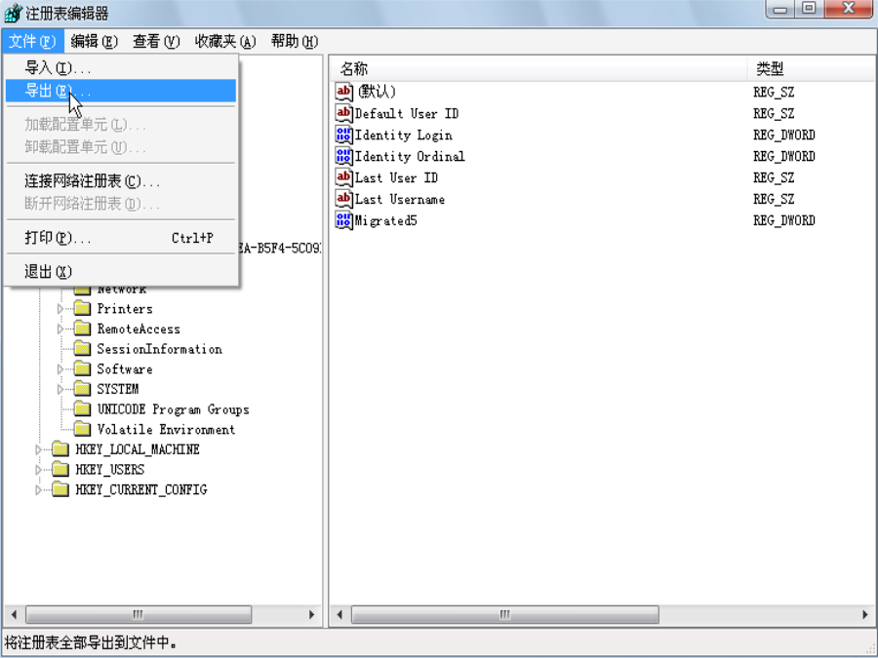Select the Default User ID value name
This screenshot has height=658, width=878.
407,114
